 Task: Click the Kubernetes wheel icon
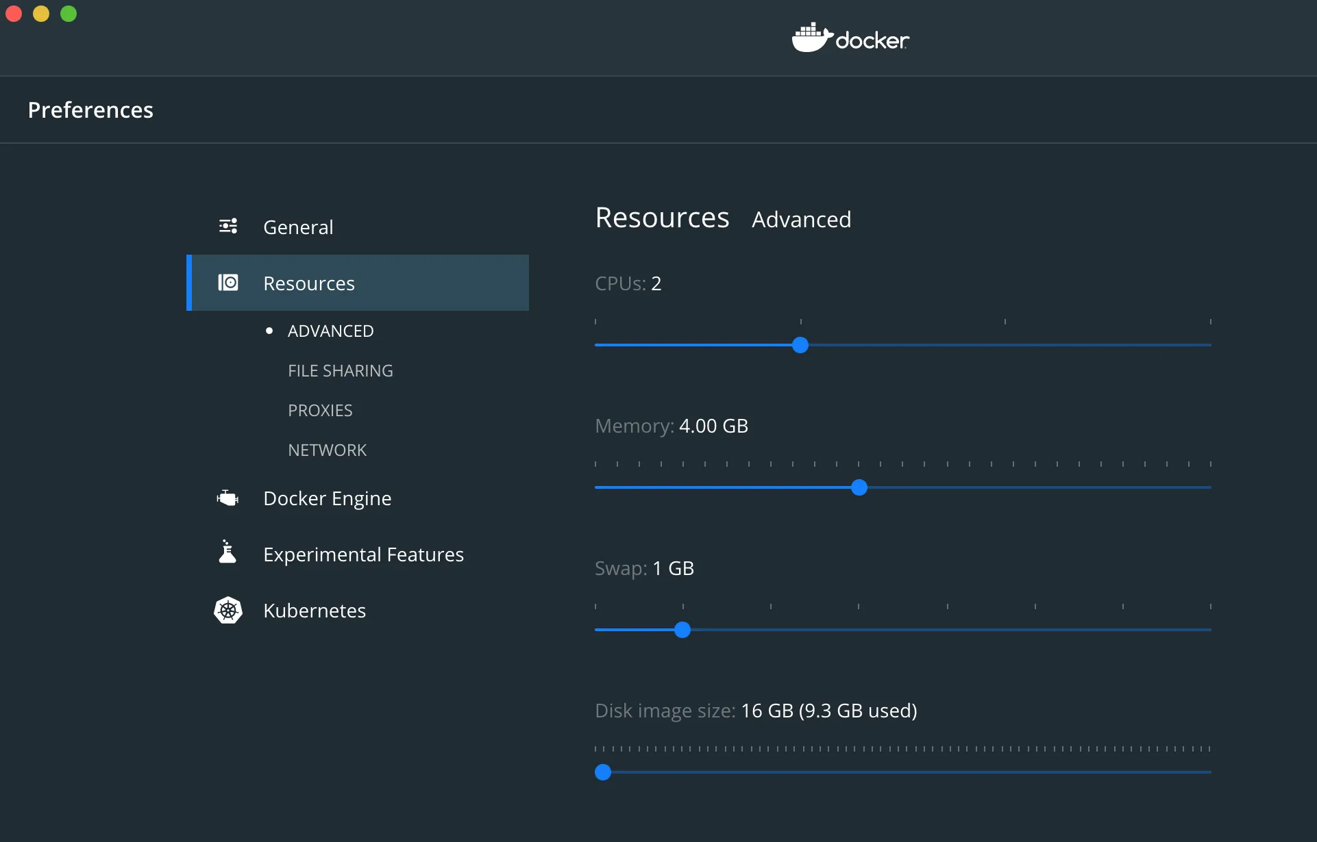tap(228, 610)
